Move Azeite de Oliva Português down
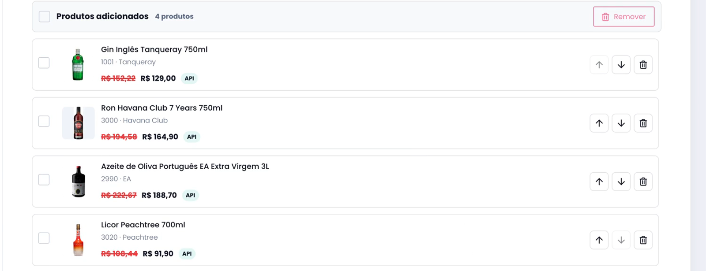 coord(621,182)
